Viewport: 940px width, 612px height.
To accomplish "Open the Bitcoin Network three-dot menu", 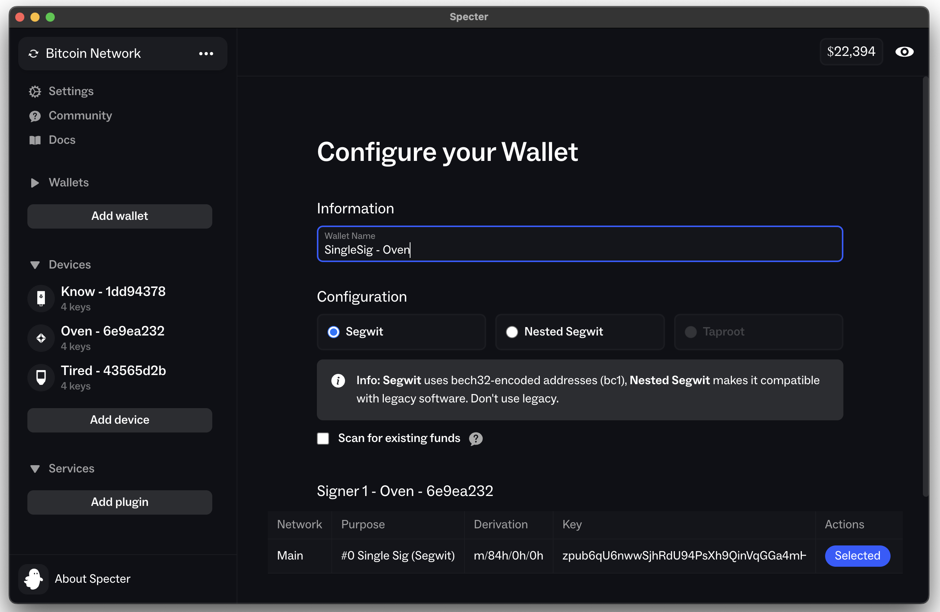I will click(x=206, y=54).
